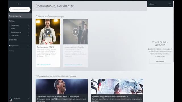Viewport: 182px width, 102px height.
Task: Open the Главная страница menu item
Action: [x=20, y=16]
